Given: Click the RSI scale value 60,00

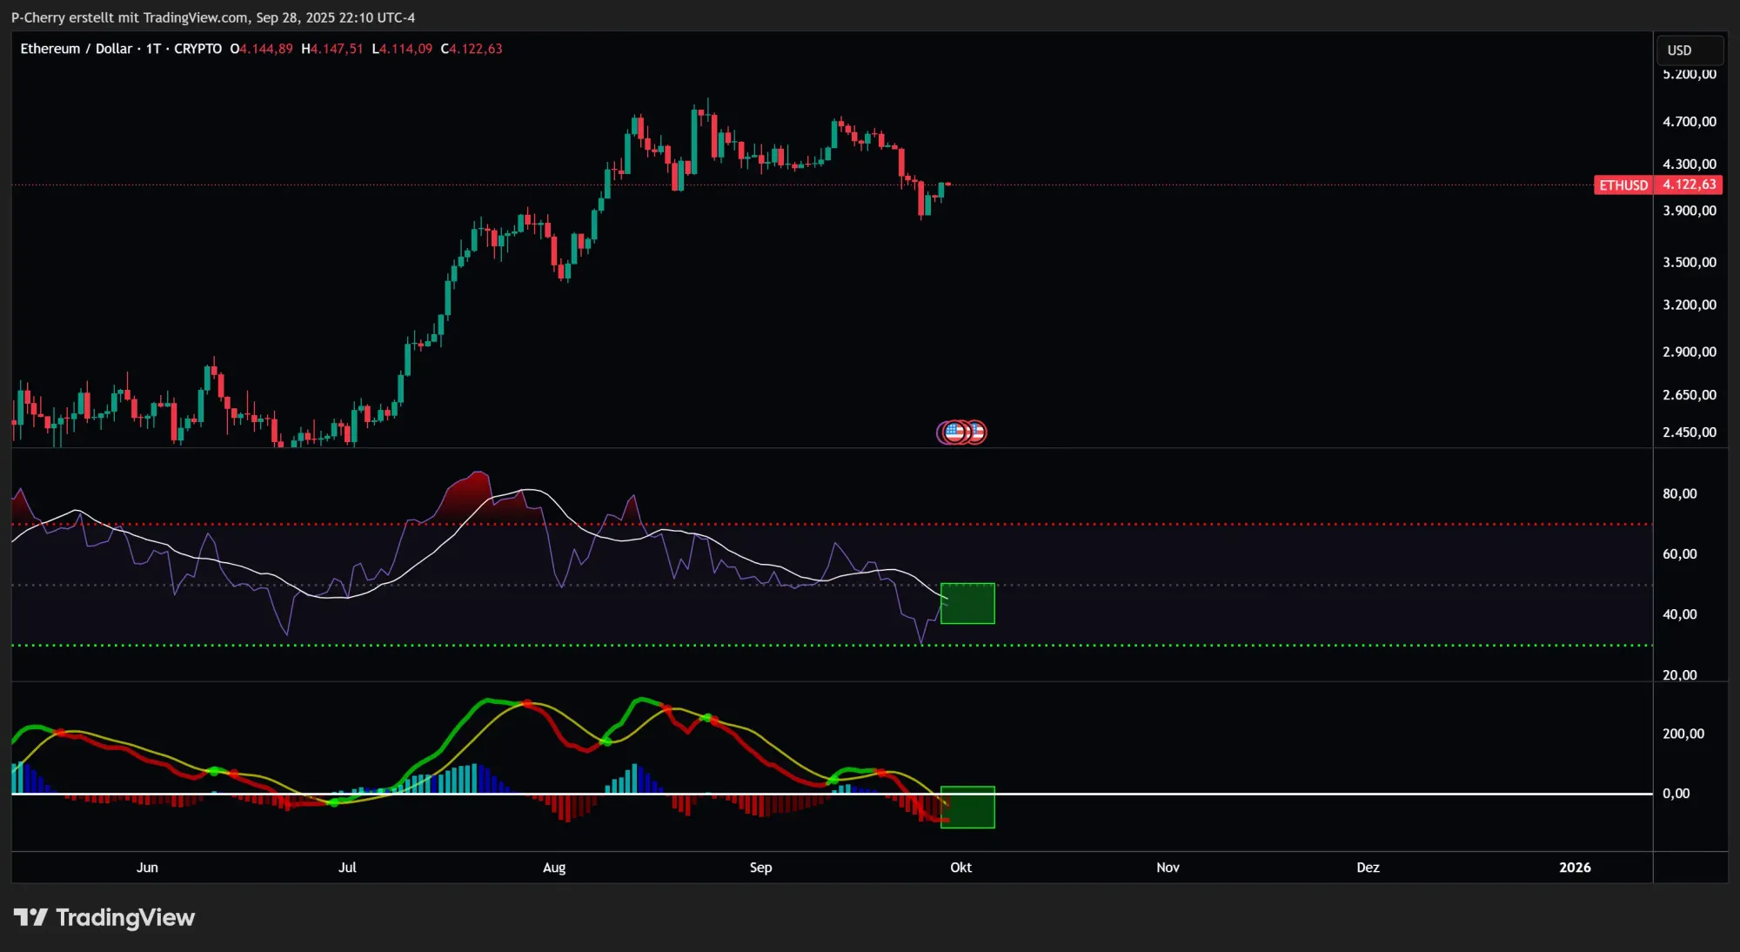Looking at the screenshot, I should coord(1680,553).
